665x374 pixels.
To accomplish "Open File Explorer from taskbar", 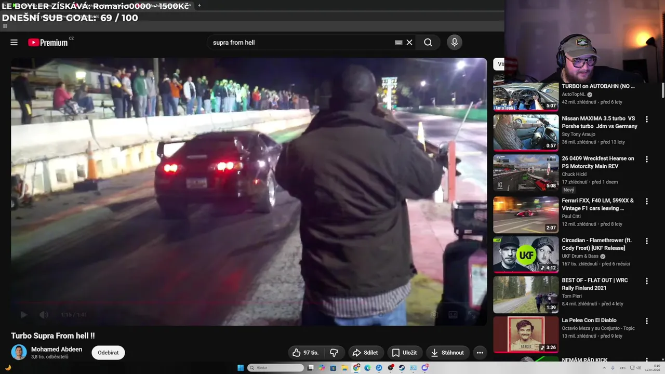I will tap(344, 368).
